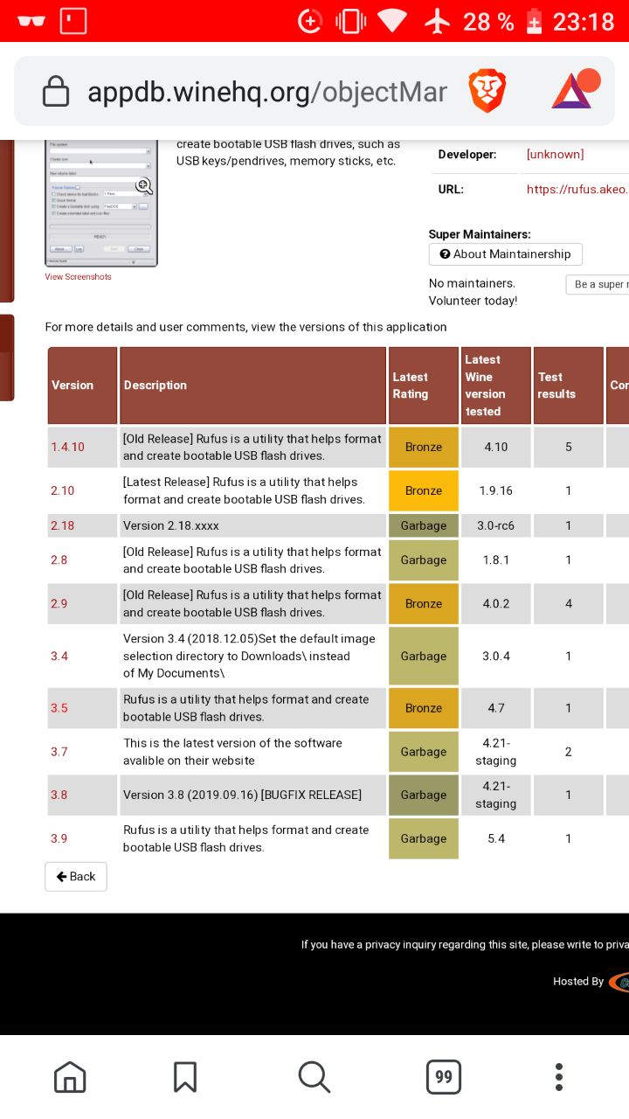The image size is (629, 1119).
Task: Click the Description column header
Action: [252, 386]
